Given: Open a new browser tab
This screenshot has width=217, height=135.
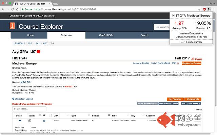Looking at the screenshot, I should coord(56,4).
